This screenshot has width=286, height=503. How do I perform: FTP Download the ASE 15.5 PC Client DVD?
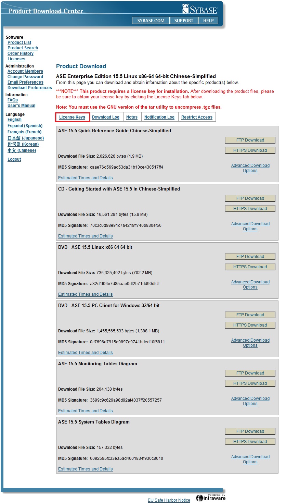point(250,315)
